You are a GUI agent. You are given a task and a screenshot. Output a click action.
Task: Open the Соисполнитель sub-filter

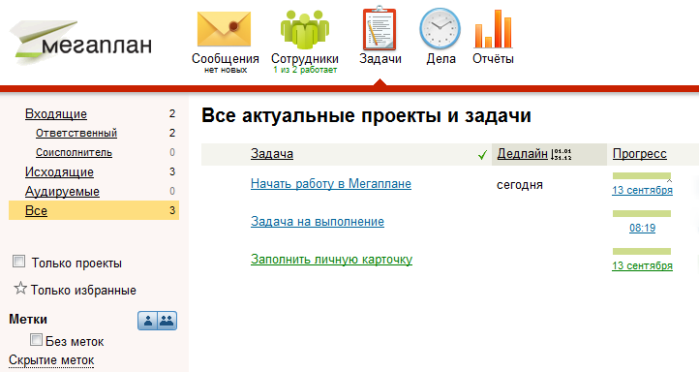point(74,152)
